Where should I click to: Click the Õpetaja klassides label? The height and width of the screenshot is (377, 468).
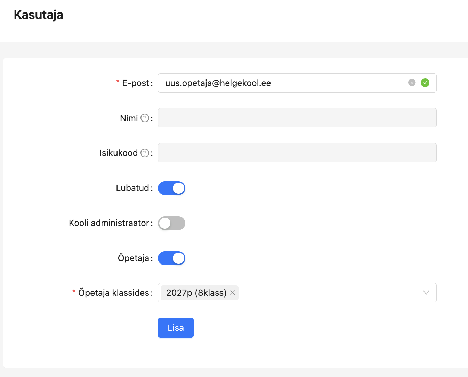coord(113,293)
